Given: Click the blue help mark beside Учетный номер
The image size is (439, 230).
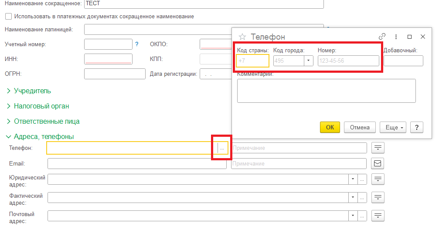Looking at the screenshot, I should 136,44.
